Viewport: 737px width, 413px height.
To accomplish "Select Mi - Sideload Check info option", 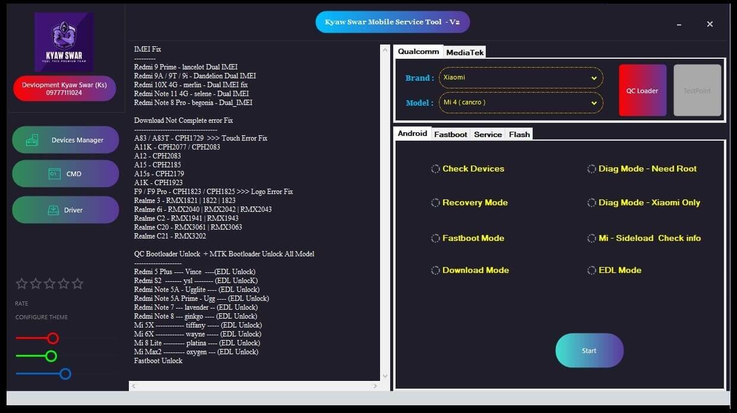I will pos(644,238).
